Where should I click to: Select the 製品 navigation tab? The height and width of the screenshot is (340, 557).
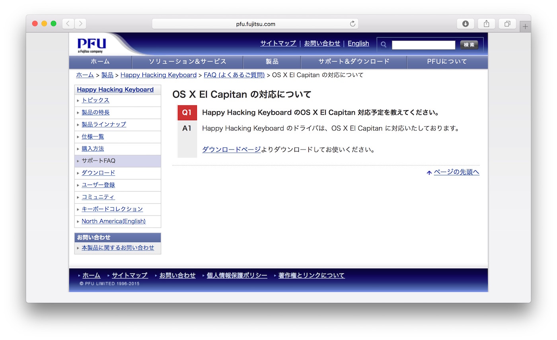272,62
